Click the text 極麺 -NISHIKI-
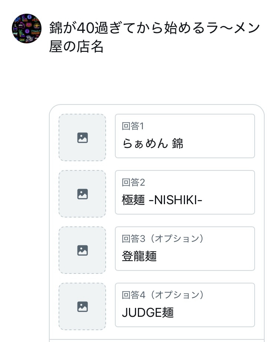This screenshot has height=342, width=278. 162,200
